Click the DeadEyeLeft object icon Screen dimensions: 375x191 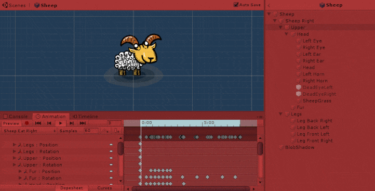tap(299, 87)
